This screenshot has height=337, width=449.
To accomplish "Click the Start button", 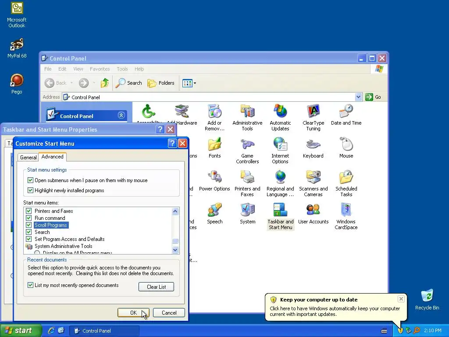I will click(20, 331).
